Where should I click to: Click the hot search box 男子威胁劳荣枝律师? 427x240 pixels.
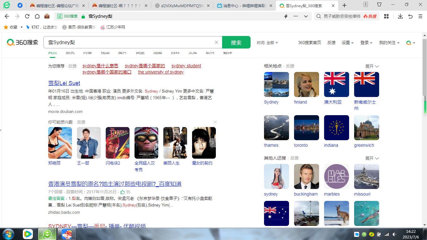342,16
